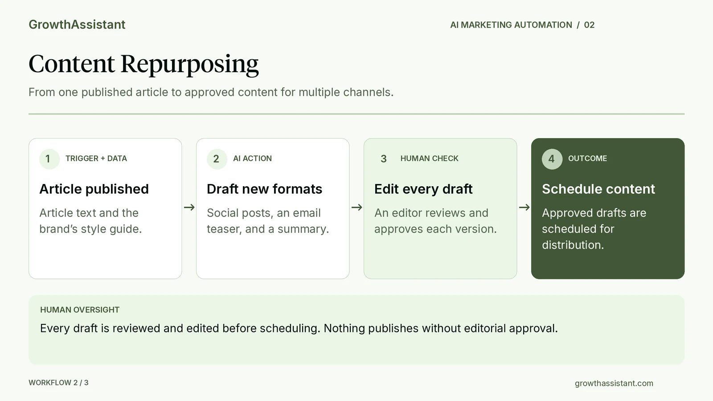The image size is (713, 401).
Task: Click the 'WORKFLOW 2 / 3' footer text
Action: point(58,383)
